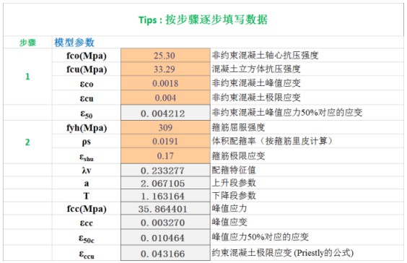
Task: Click the λv label cell
Action: pos(87,171)
